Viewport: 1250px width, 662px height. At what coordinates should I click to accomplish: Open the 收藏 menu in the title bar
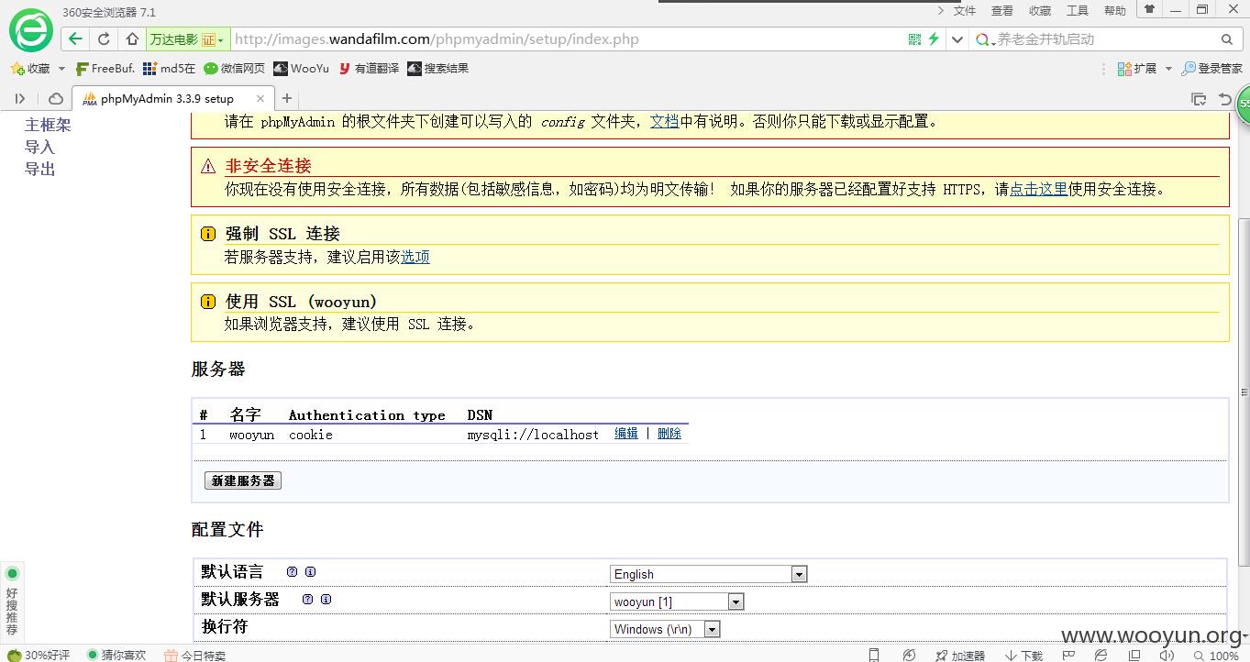click(1040, 11)
